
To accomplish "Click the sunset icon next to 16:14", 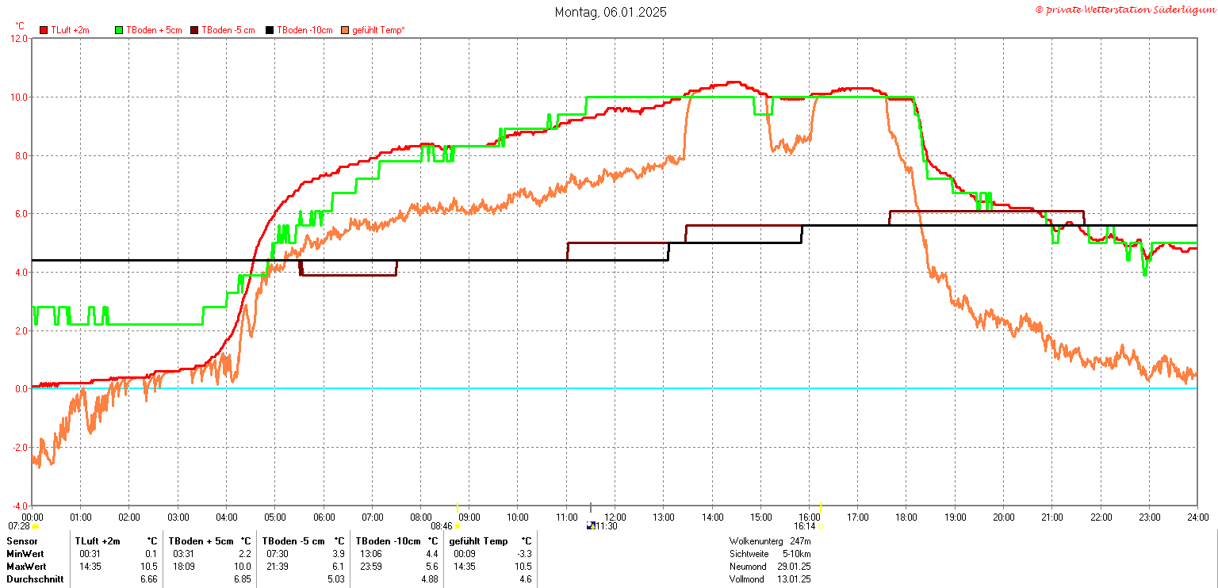I will 820,526.
